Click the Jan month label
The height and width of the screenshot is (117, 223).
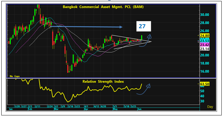click(x=11, y=109)
